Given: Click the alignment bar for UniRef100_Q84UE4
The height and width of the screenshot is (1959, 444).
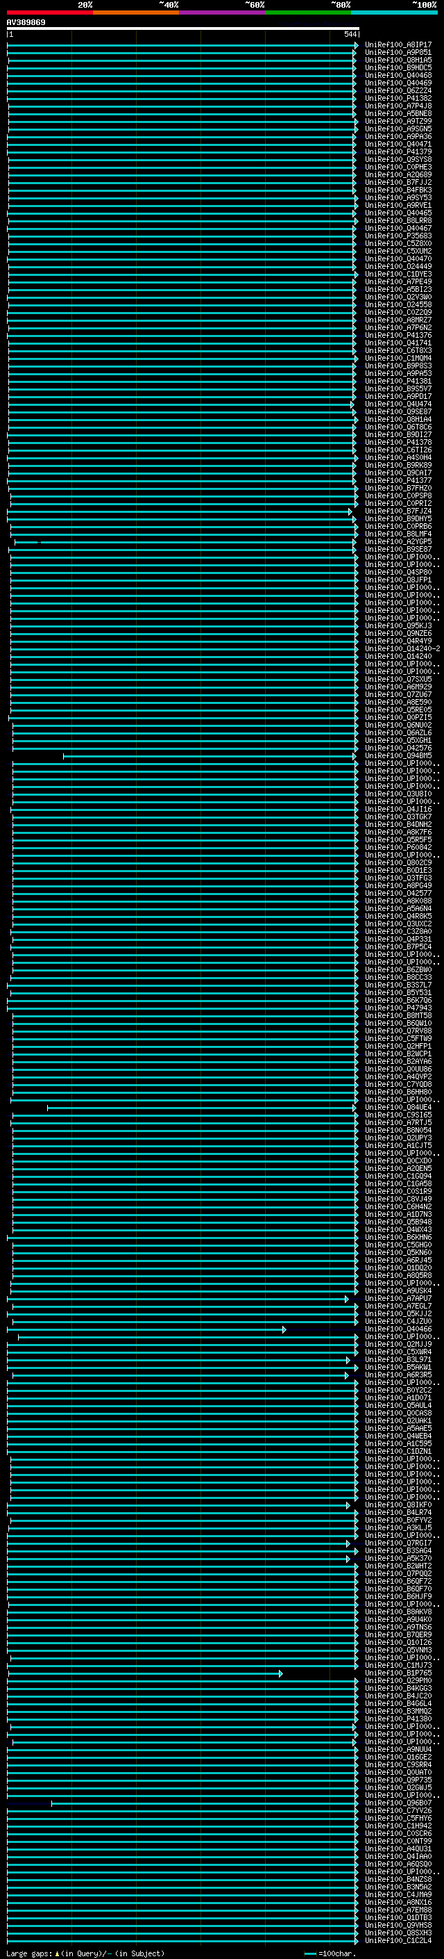Looking at the screenshot, I should (202, 1108).
